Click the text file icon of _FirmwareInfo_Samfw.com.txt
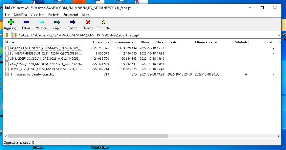The height and width of the screenshot is (150, 286). click(x=7, y=74)
